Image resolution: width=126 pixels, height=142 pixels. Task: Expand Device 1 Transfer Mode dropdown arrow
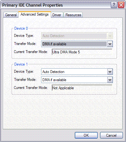point(110,80)
